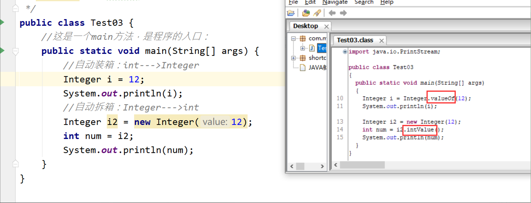Click the code pane horizontal scrollbar thumb
Screen dimensions: 531x203
pos(362,165)
